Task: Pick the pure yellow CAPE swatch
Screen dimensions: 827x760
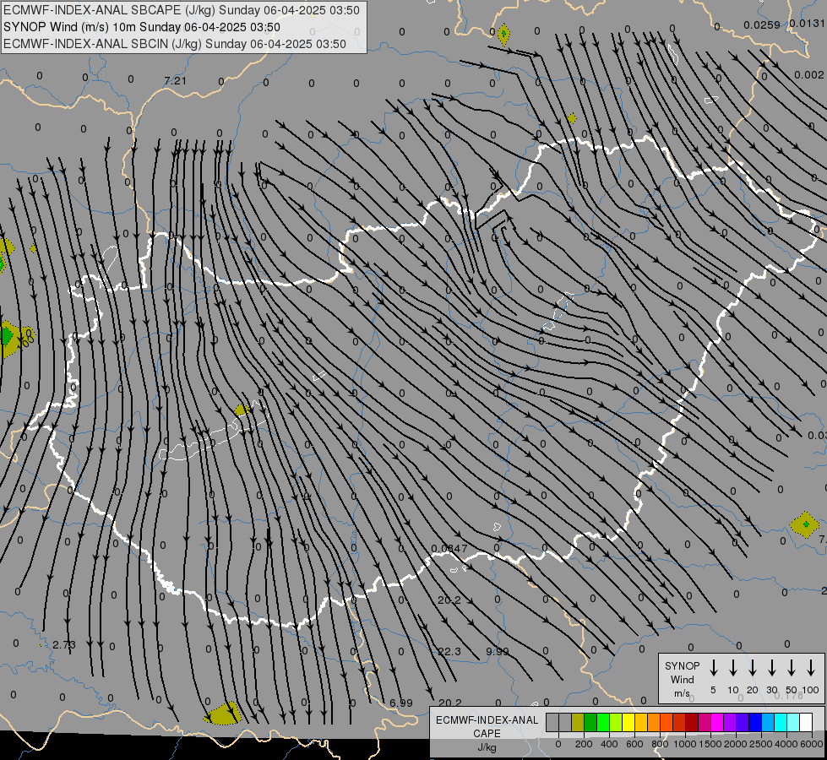Action: (628, 723)
